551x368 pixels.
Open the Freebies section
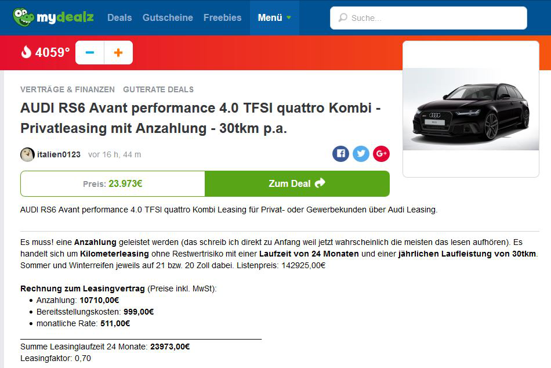click(222, 17)
